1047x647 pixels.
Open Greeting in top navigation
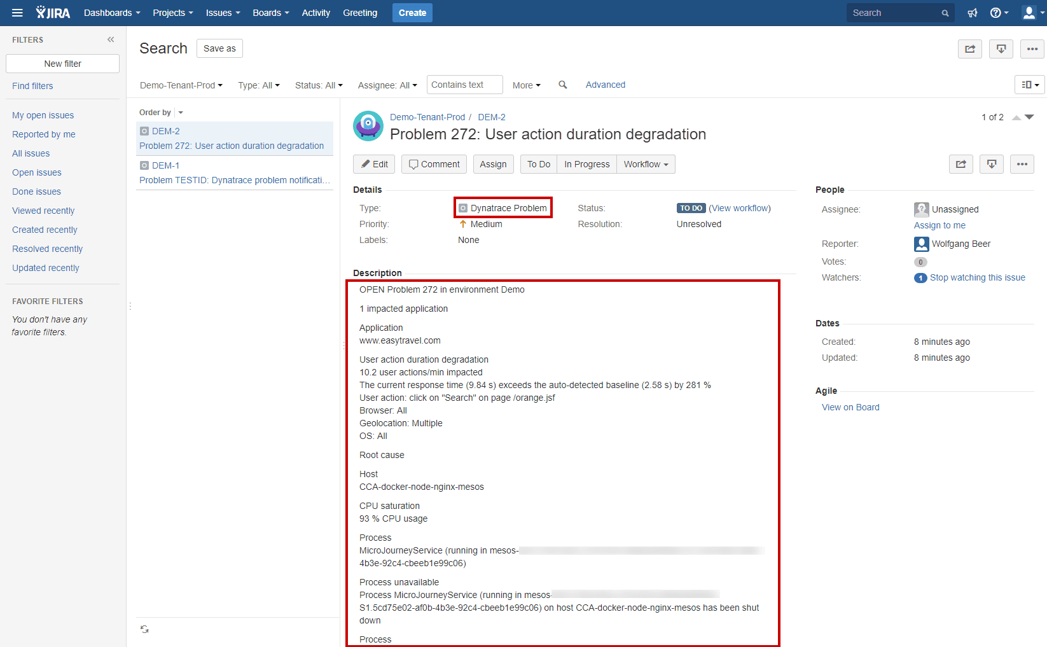click(x=360, y=13)
